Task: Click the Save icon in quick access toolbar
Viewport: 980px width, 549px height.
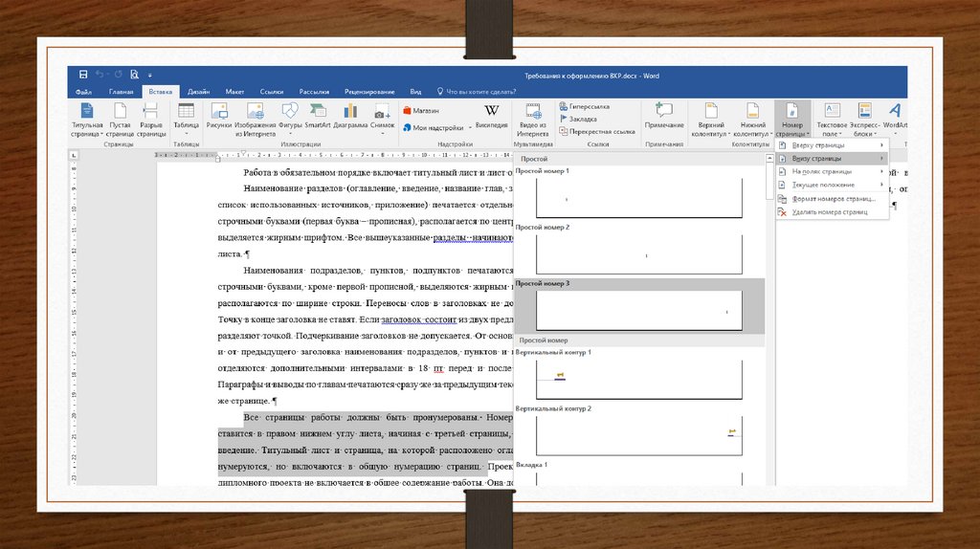Action: pos(83,75)
